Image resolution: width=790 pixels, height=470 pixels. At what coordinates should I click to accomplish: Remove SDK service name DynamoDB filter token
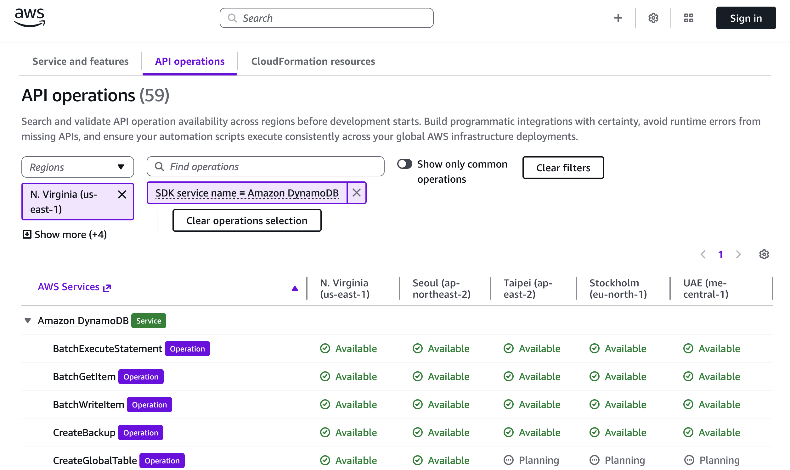click(x=356, y=193)
